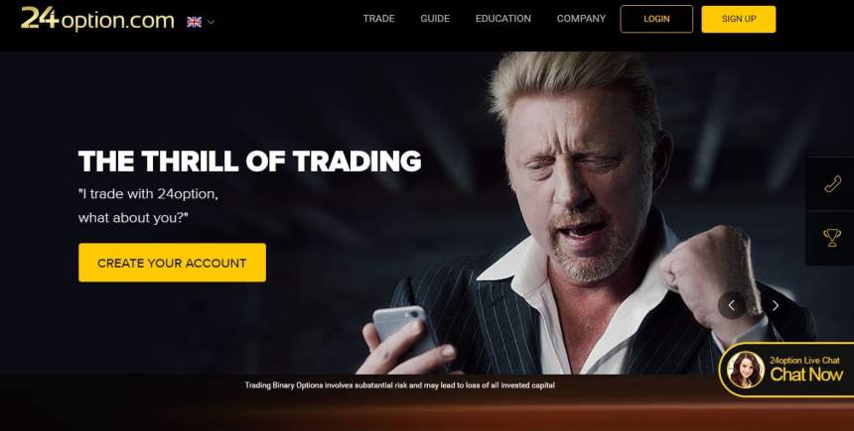The image size is (854, 431).
Task: Click the trophy sidebar icon
Action: (832, 238)
